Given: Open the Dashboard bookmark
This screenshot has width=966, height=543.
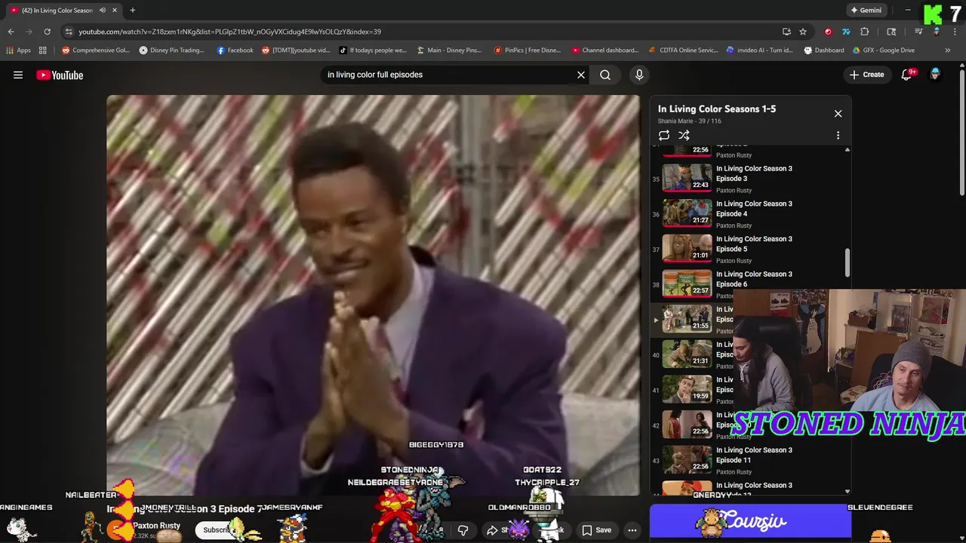Looking at the screenshot, I should (823, 51).
